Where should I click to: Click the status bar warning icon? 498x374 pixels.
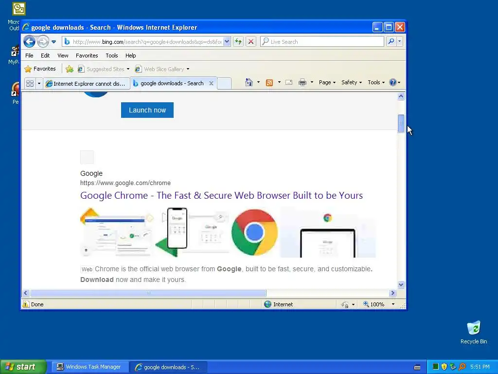tap(26, 304)
